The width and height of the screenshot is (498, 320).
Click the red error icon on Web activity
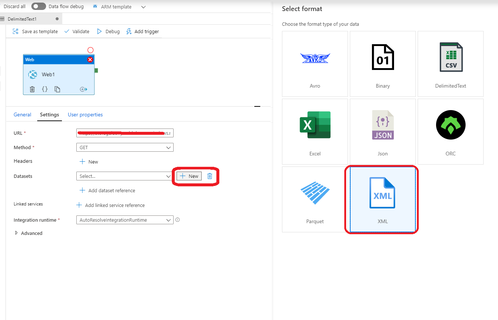90,60
